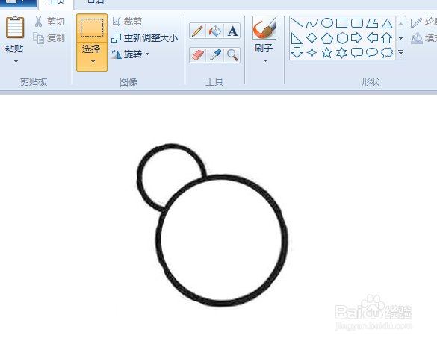Select the Color picker eyedropper

click(215, 55)
